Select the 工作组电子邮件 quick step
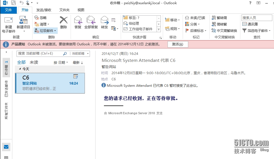The width and height of the screenshot is (274, 159). [x=140, y=29]
